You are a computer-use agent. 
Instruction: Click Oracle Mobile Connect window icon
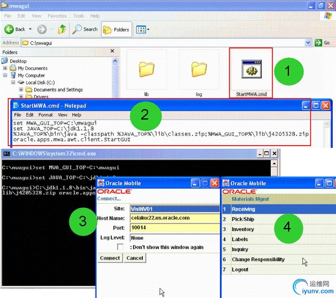pyautogui.click(x=101, y=183)
